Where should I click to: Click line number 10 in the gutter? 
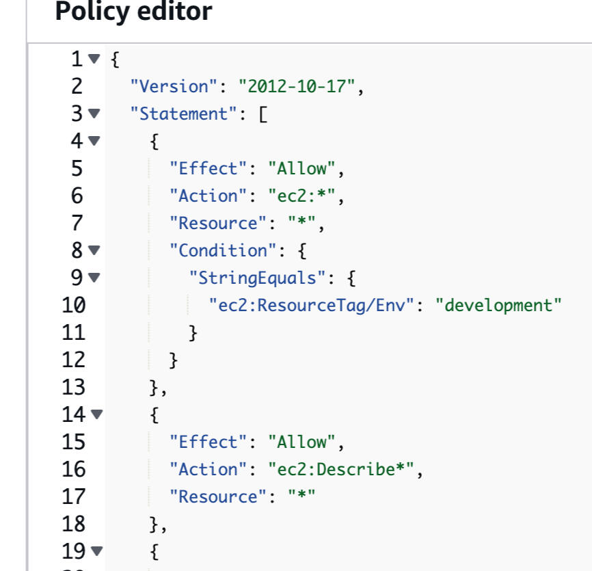point(73,305)
